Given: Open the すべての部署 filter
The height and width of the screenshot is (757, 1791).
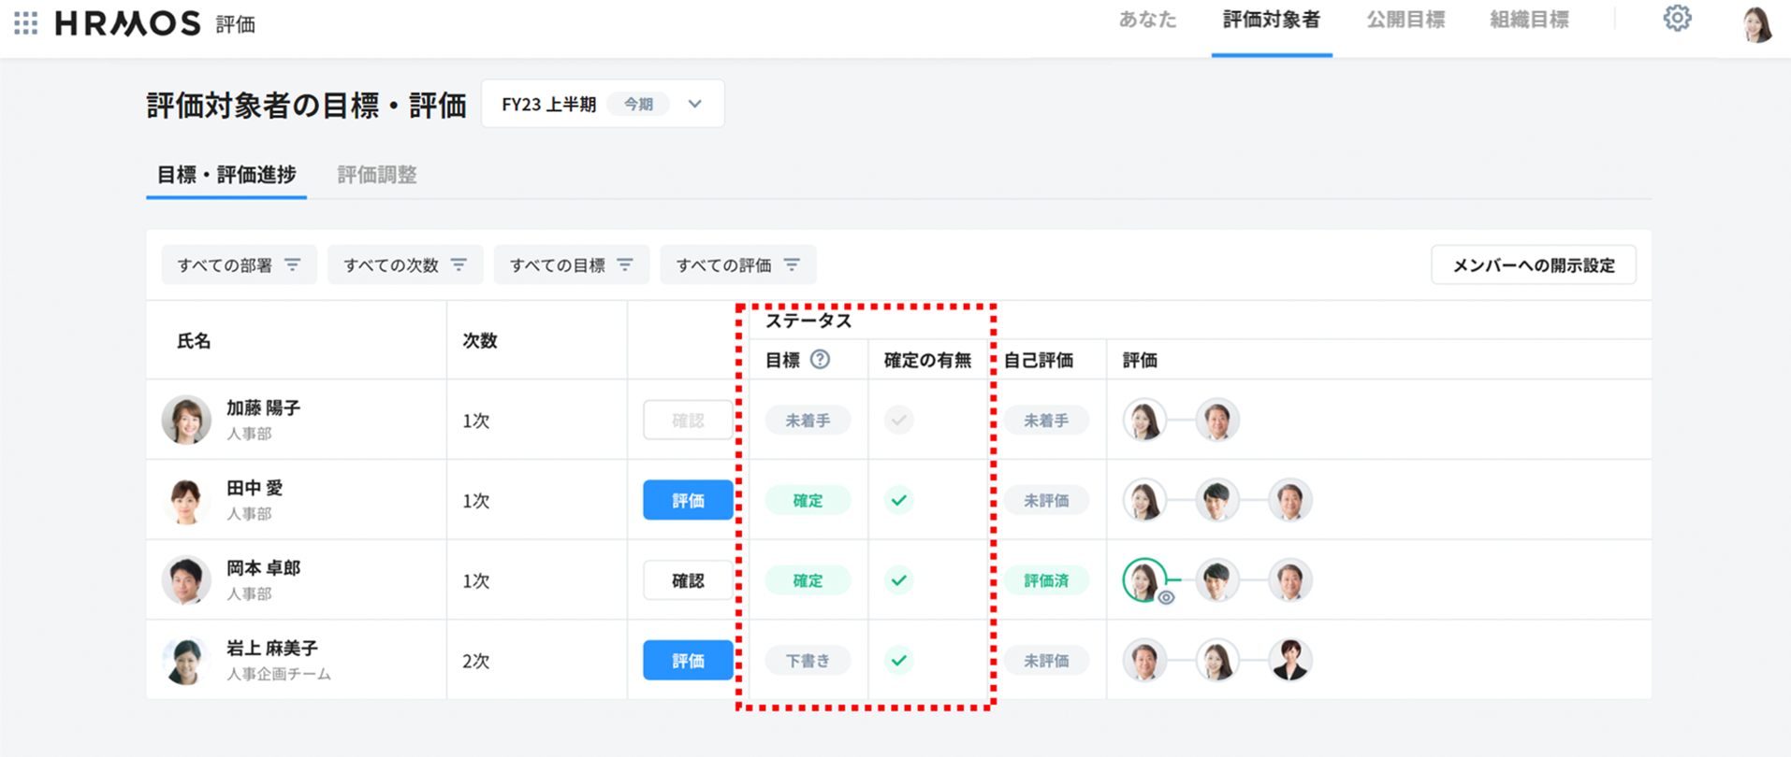Looking at the screenshot, I should [x=239, y=265].
